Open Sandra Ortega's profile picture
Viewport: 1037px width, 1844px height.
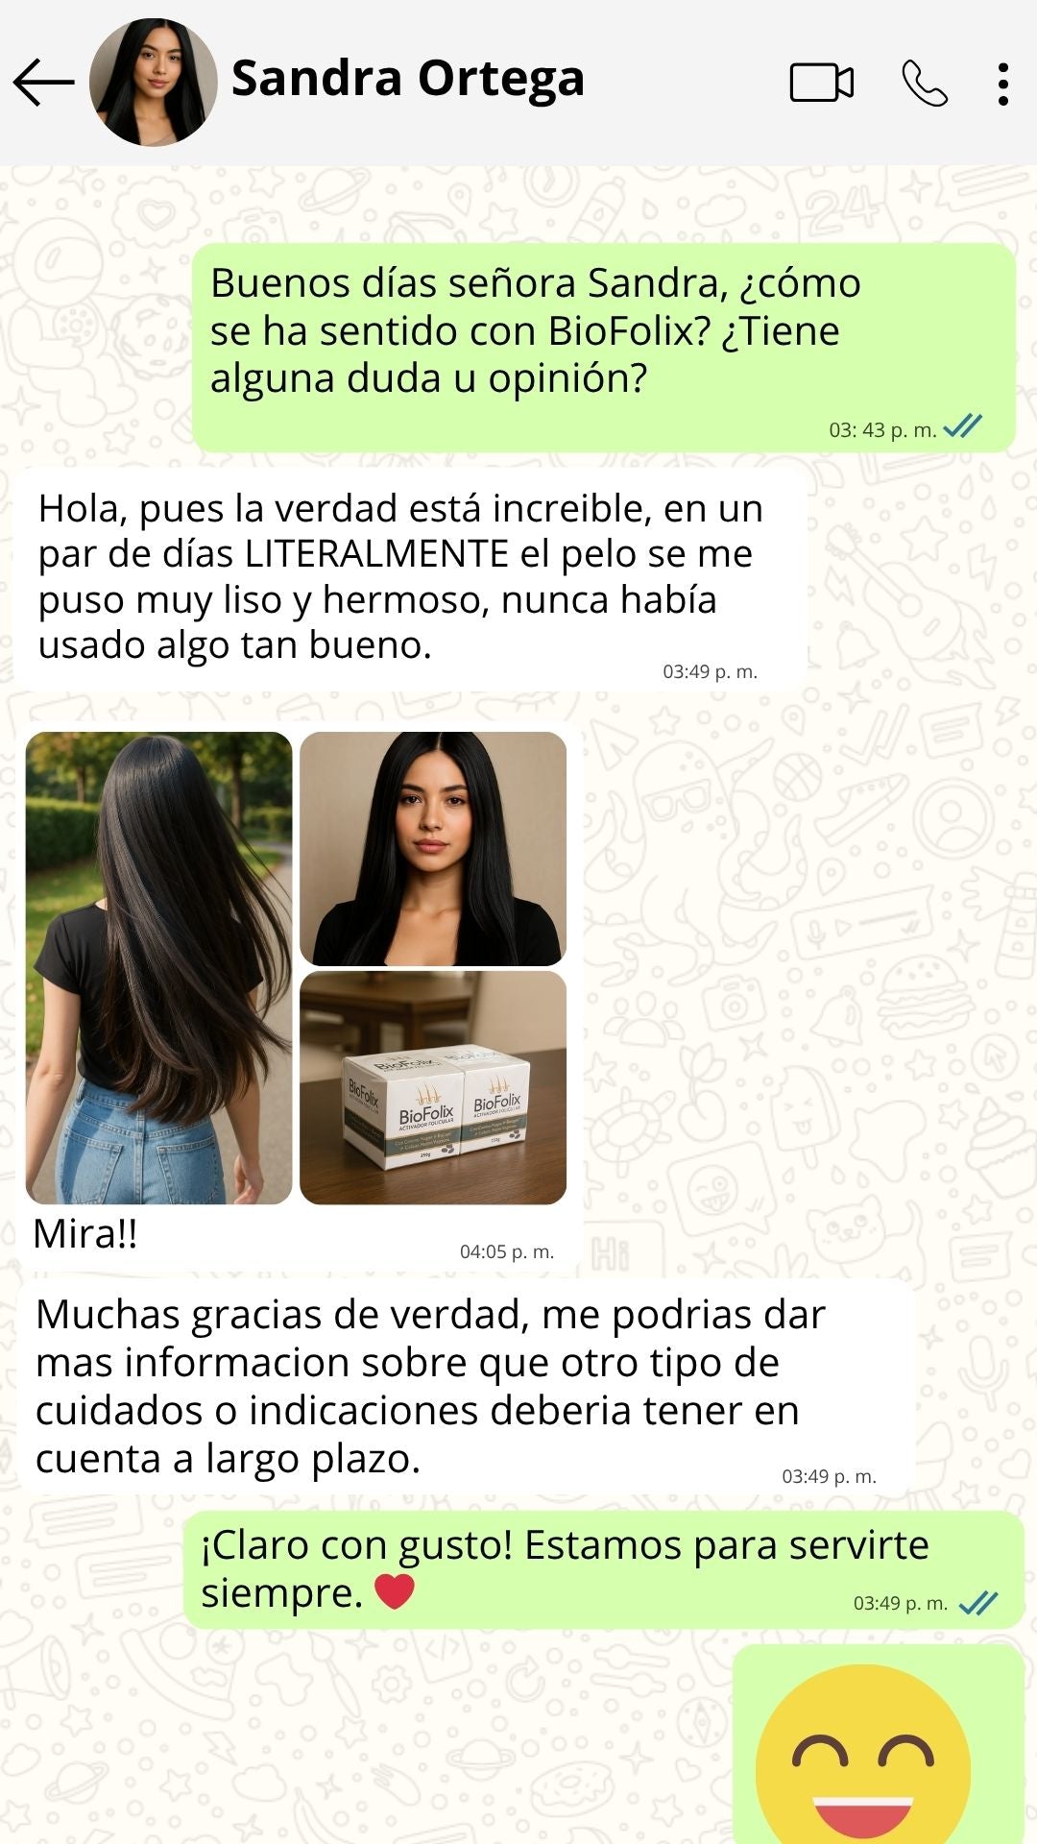pyautogui.click(x=153, y=83)
